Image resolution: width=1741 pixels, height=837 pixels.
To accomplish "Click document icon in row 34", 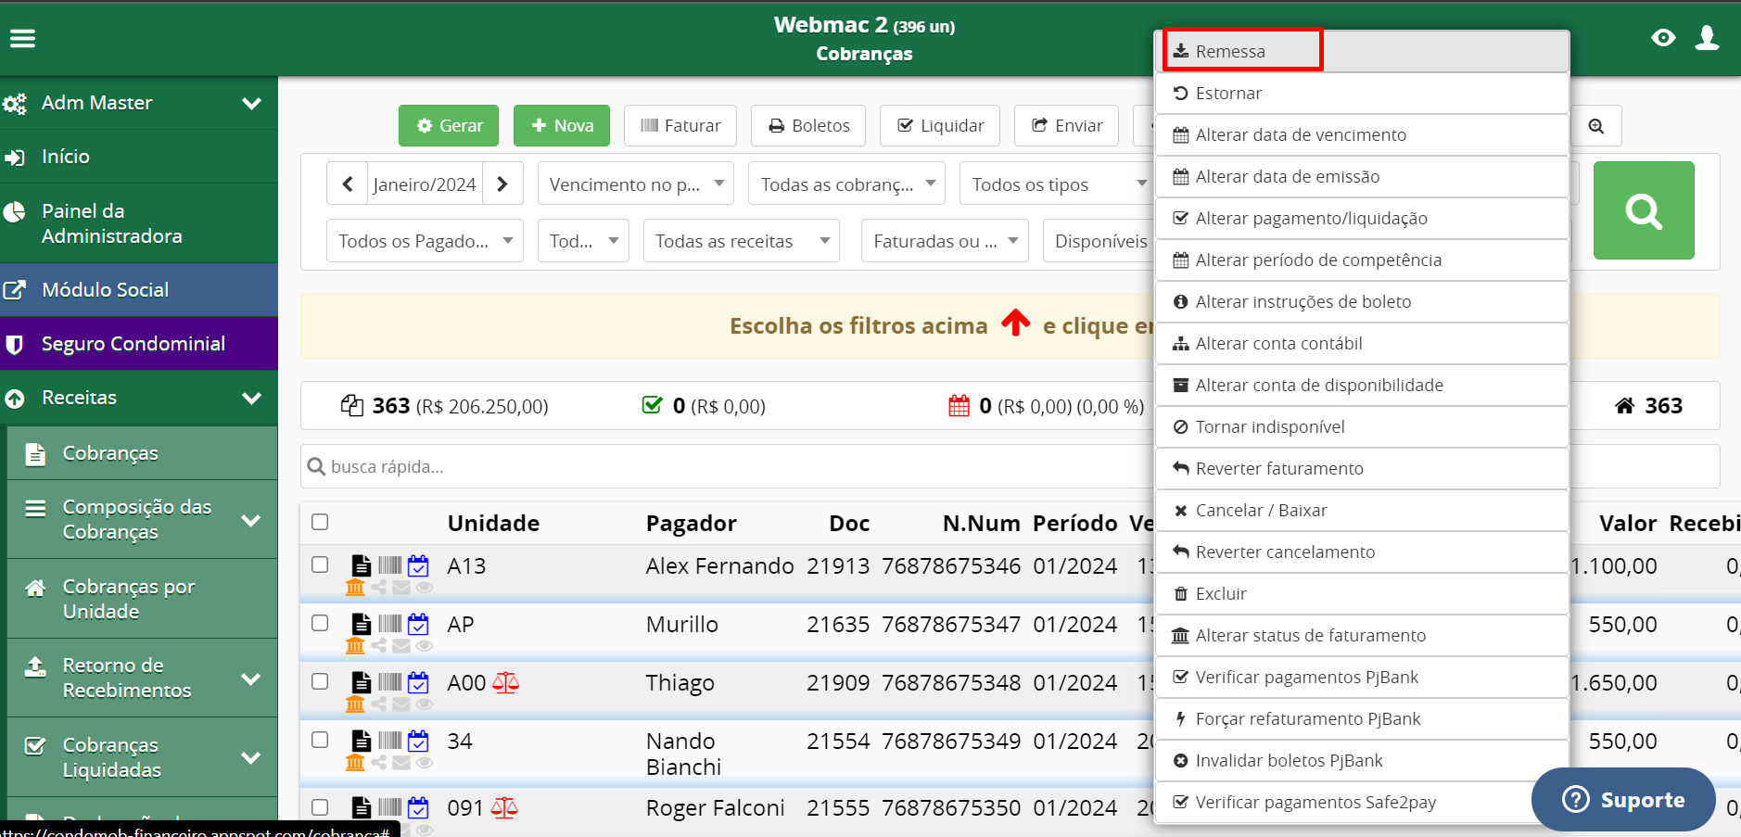I will (362, 741).
